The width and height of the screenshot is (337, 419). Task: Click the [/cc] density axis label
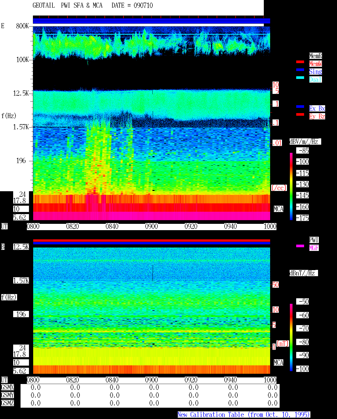tap(279, 188)
